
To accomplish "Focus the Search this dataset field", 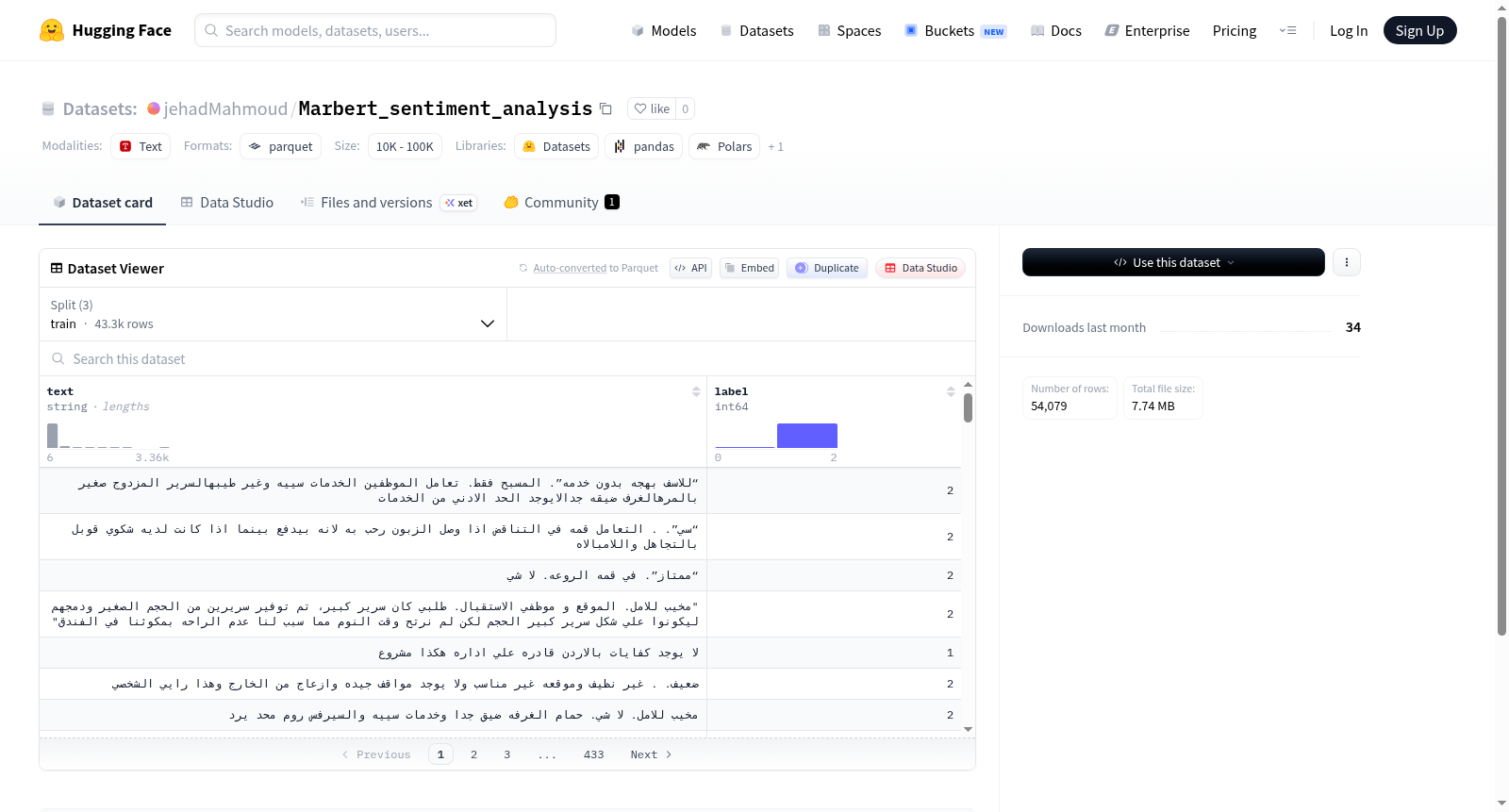I will coord(507,358).
